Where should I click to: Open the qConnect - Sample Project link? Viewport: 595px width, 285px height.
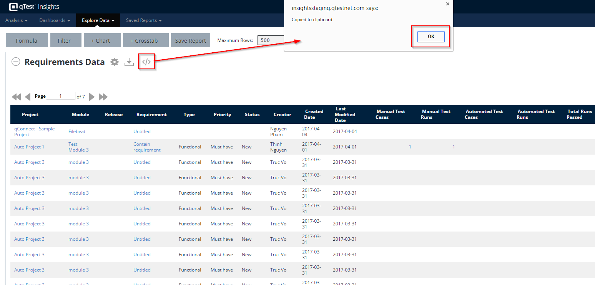tap(34, 132)
